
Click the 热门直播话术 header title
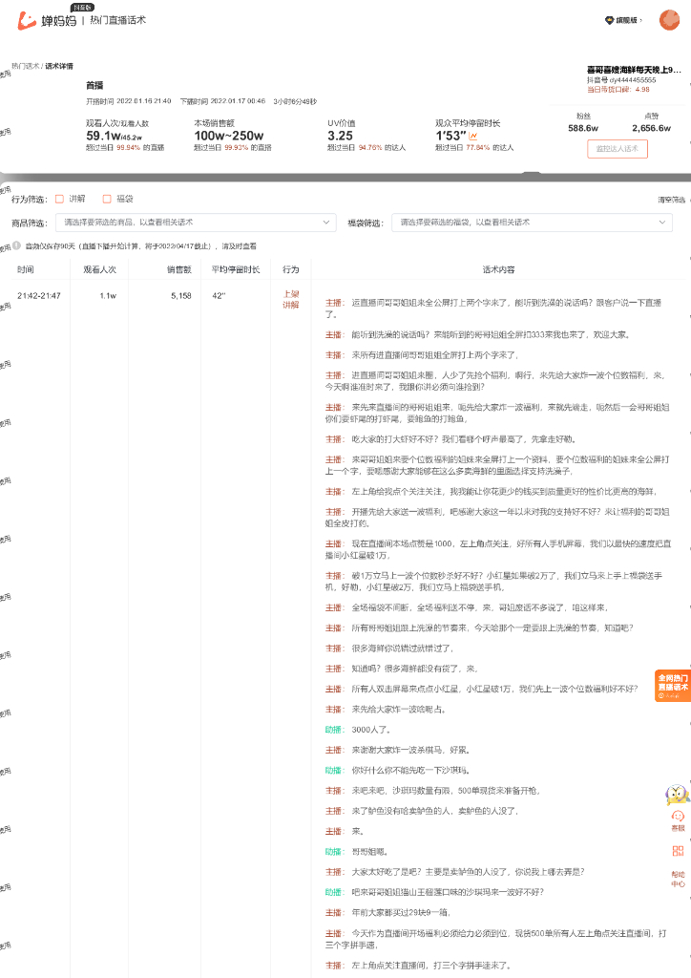coord(117,20)
